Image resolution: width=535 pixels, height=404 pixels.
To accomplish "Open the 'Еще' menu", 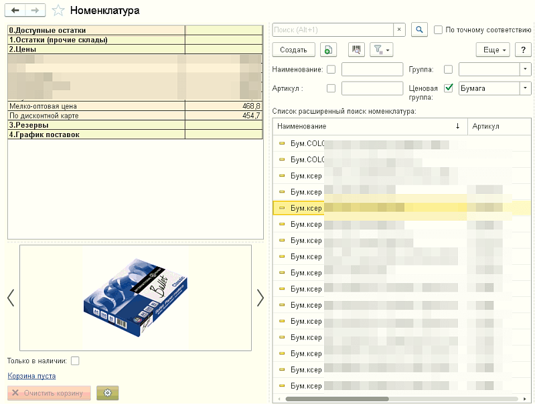I will click(493, 50).
